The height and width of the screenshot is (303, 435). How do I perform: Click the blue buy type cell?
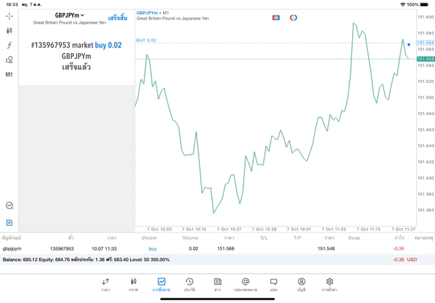click(152, 249)
